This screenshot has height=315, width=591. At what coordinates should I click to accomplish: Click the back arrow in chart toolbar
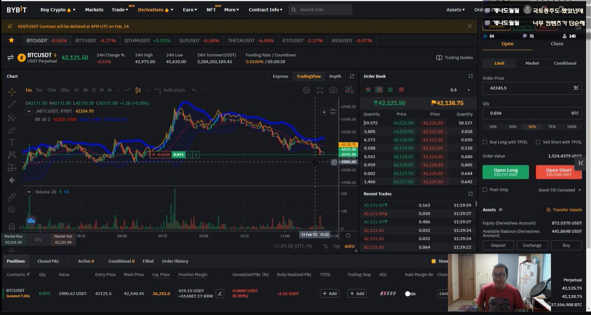coord(12,181)
